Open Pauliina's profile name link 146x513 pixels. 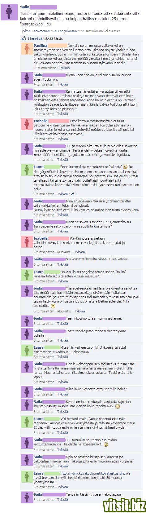click(41, 46)
